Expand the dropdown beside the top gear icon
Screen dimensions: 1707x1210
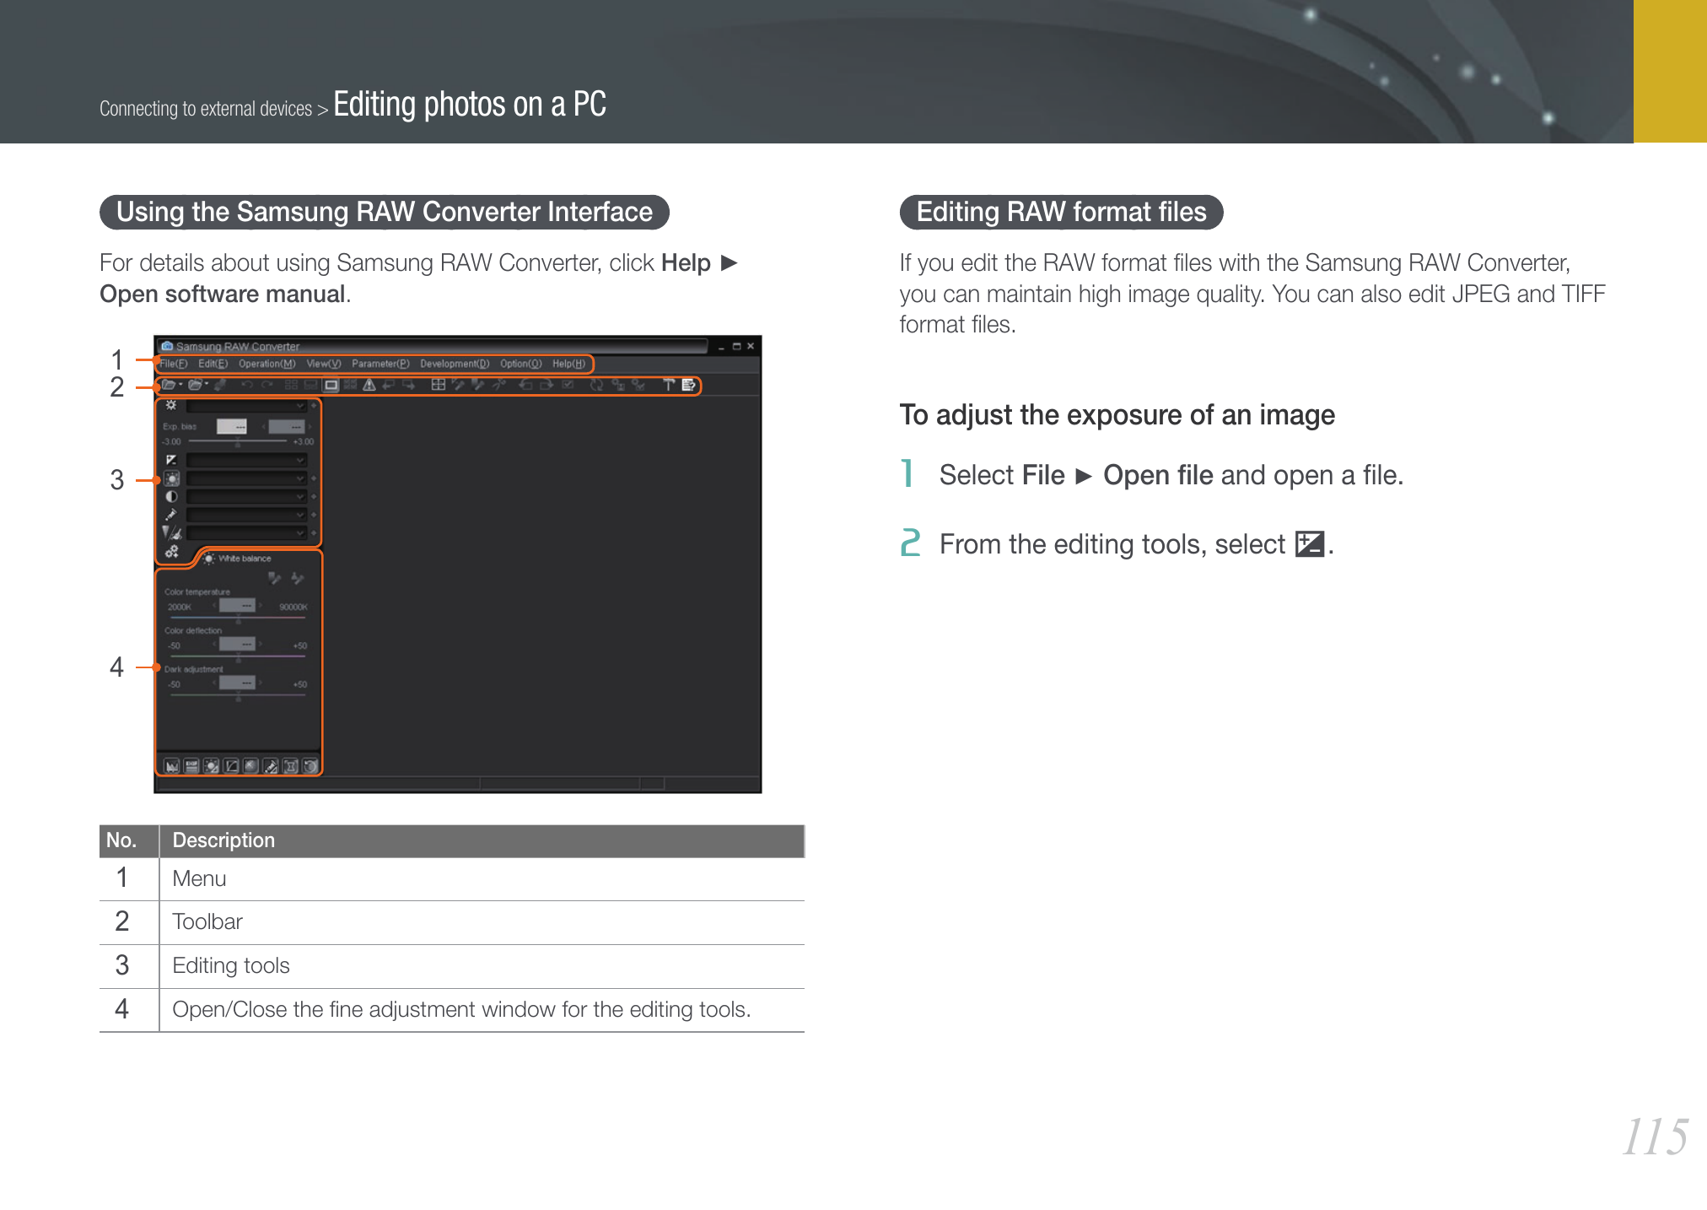tap(246, 406)
